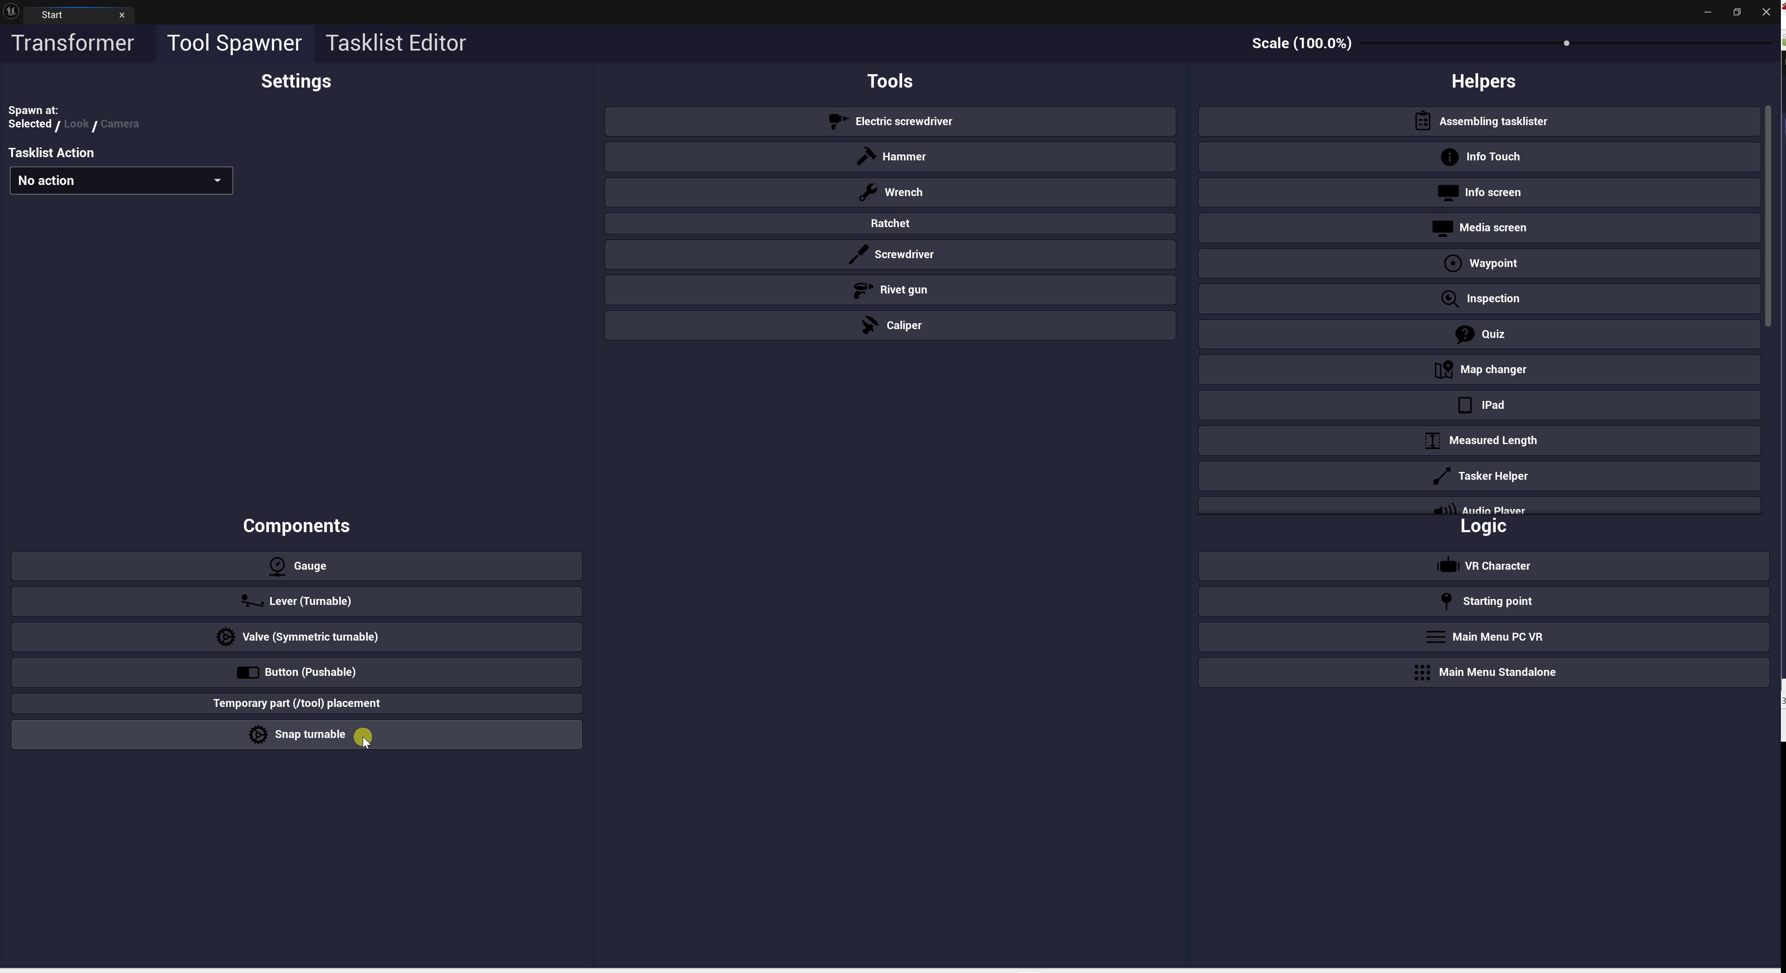Spawn the Map changer helper
Screen dimensions: 1786x973
pos(1479,369)
